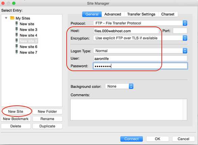The height and width of the screenshot is (145, 198).
Task: Open the Encryption dropdown menu
Action: (140, 38)
